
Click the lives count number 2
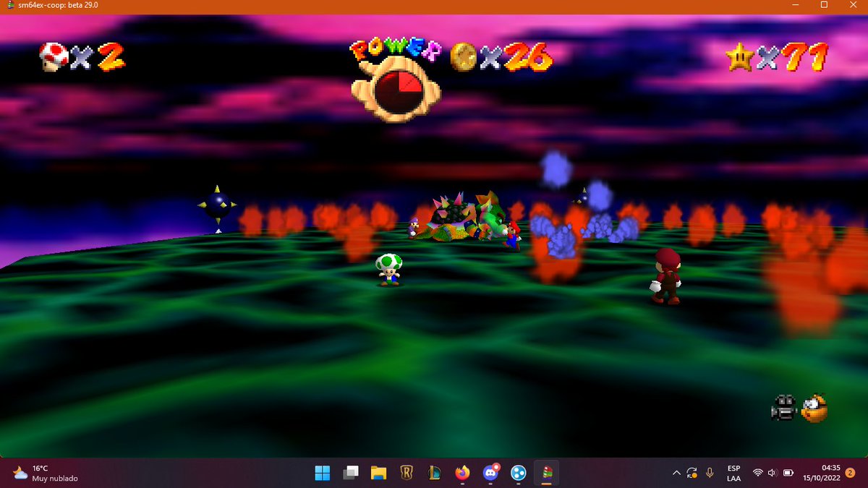(110, 56)
